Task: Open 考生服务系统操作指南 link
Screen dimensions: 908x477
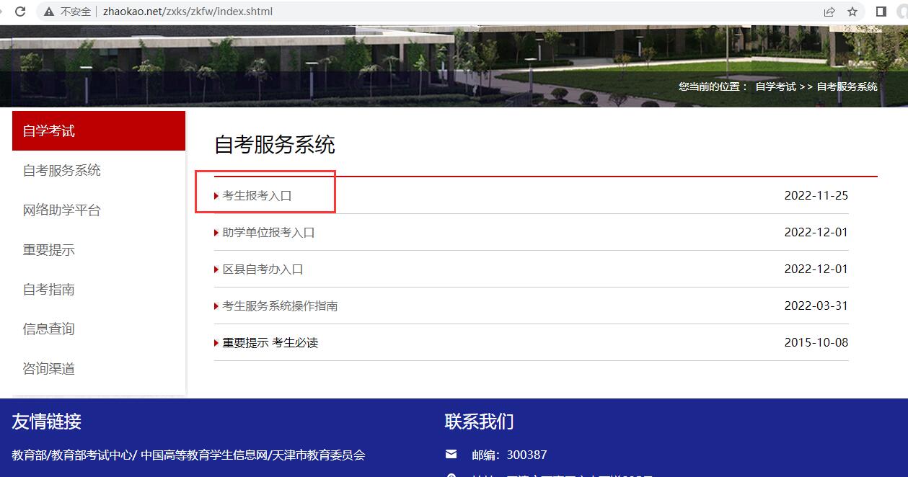Action: pos(280,306)
